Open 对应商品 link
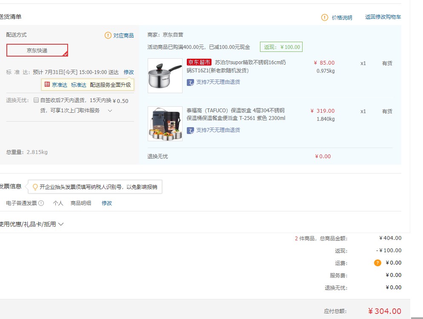 [123, 35]
